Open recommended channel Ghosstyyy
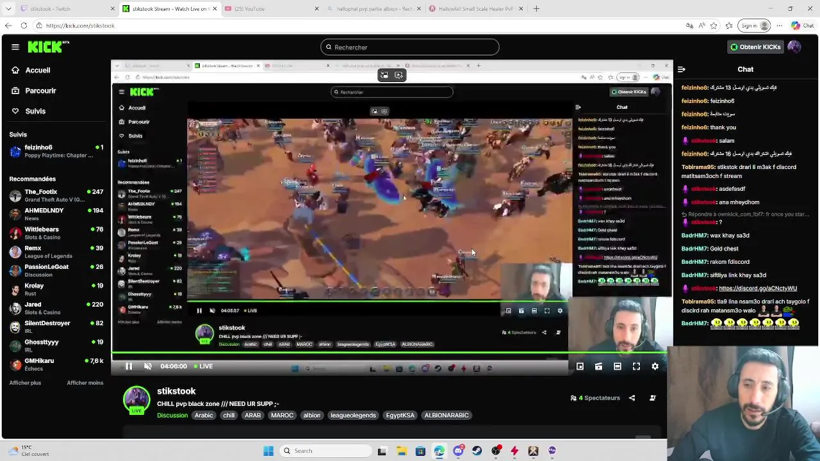Screen dimensions: 820x461 pos(56,346)
